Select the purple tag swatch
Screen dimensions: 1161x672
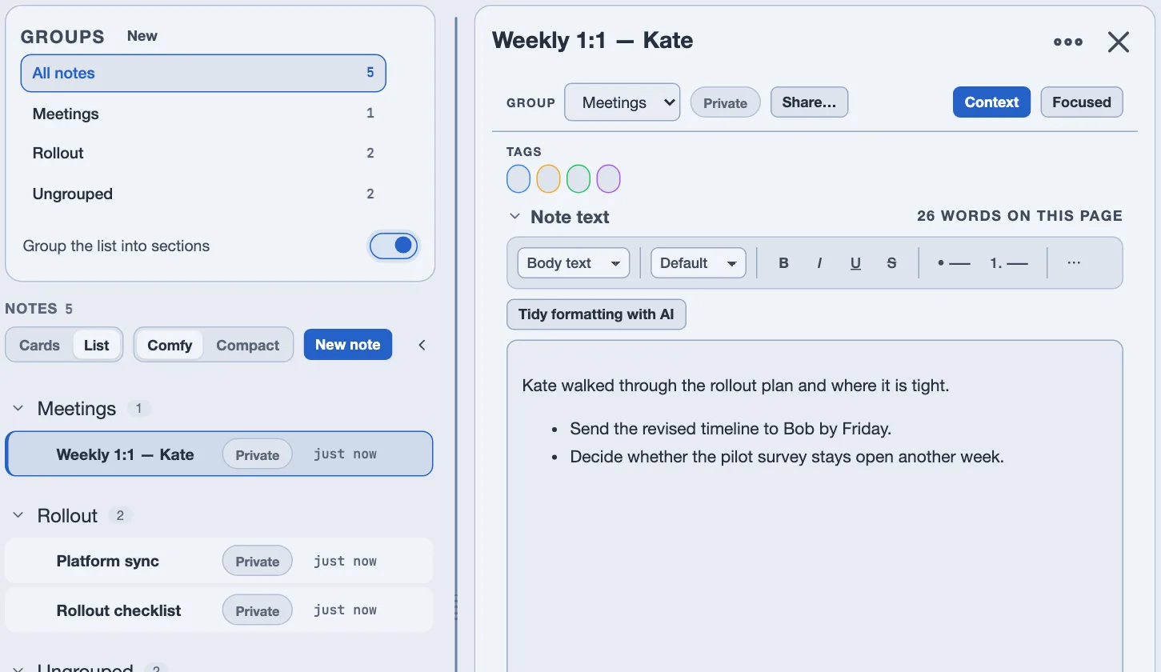pyautogui.click(x=609, y=178)
